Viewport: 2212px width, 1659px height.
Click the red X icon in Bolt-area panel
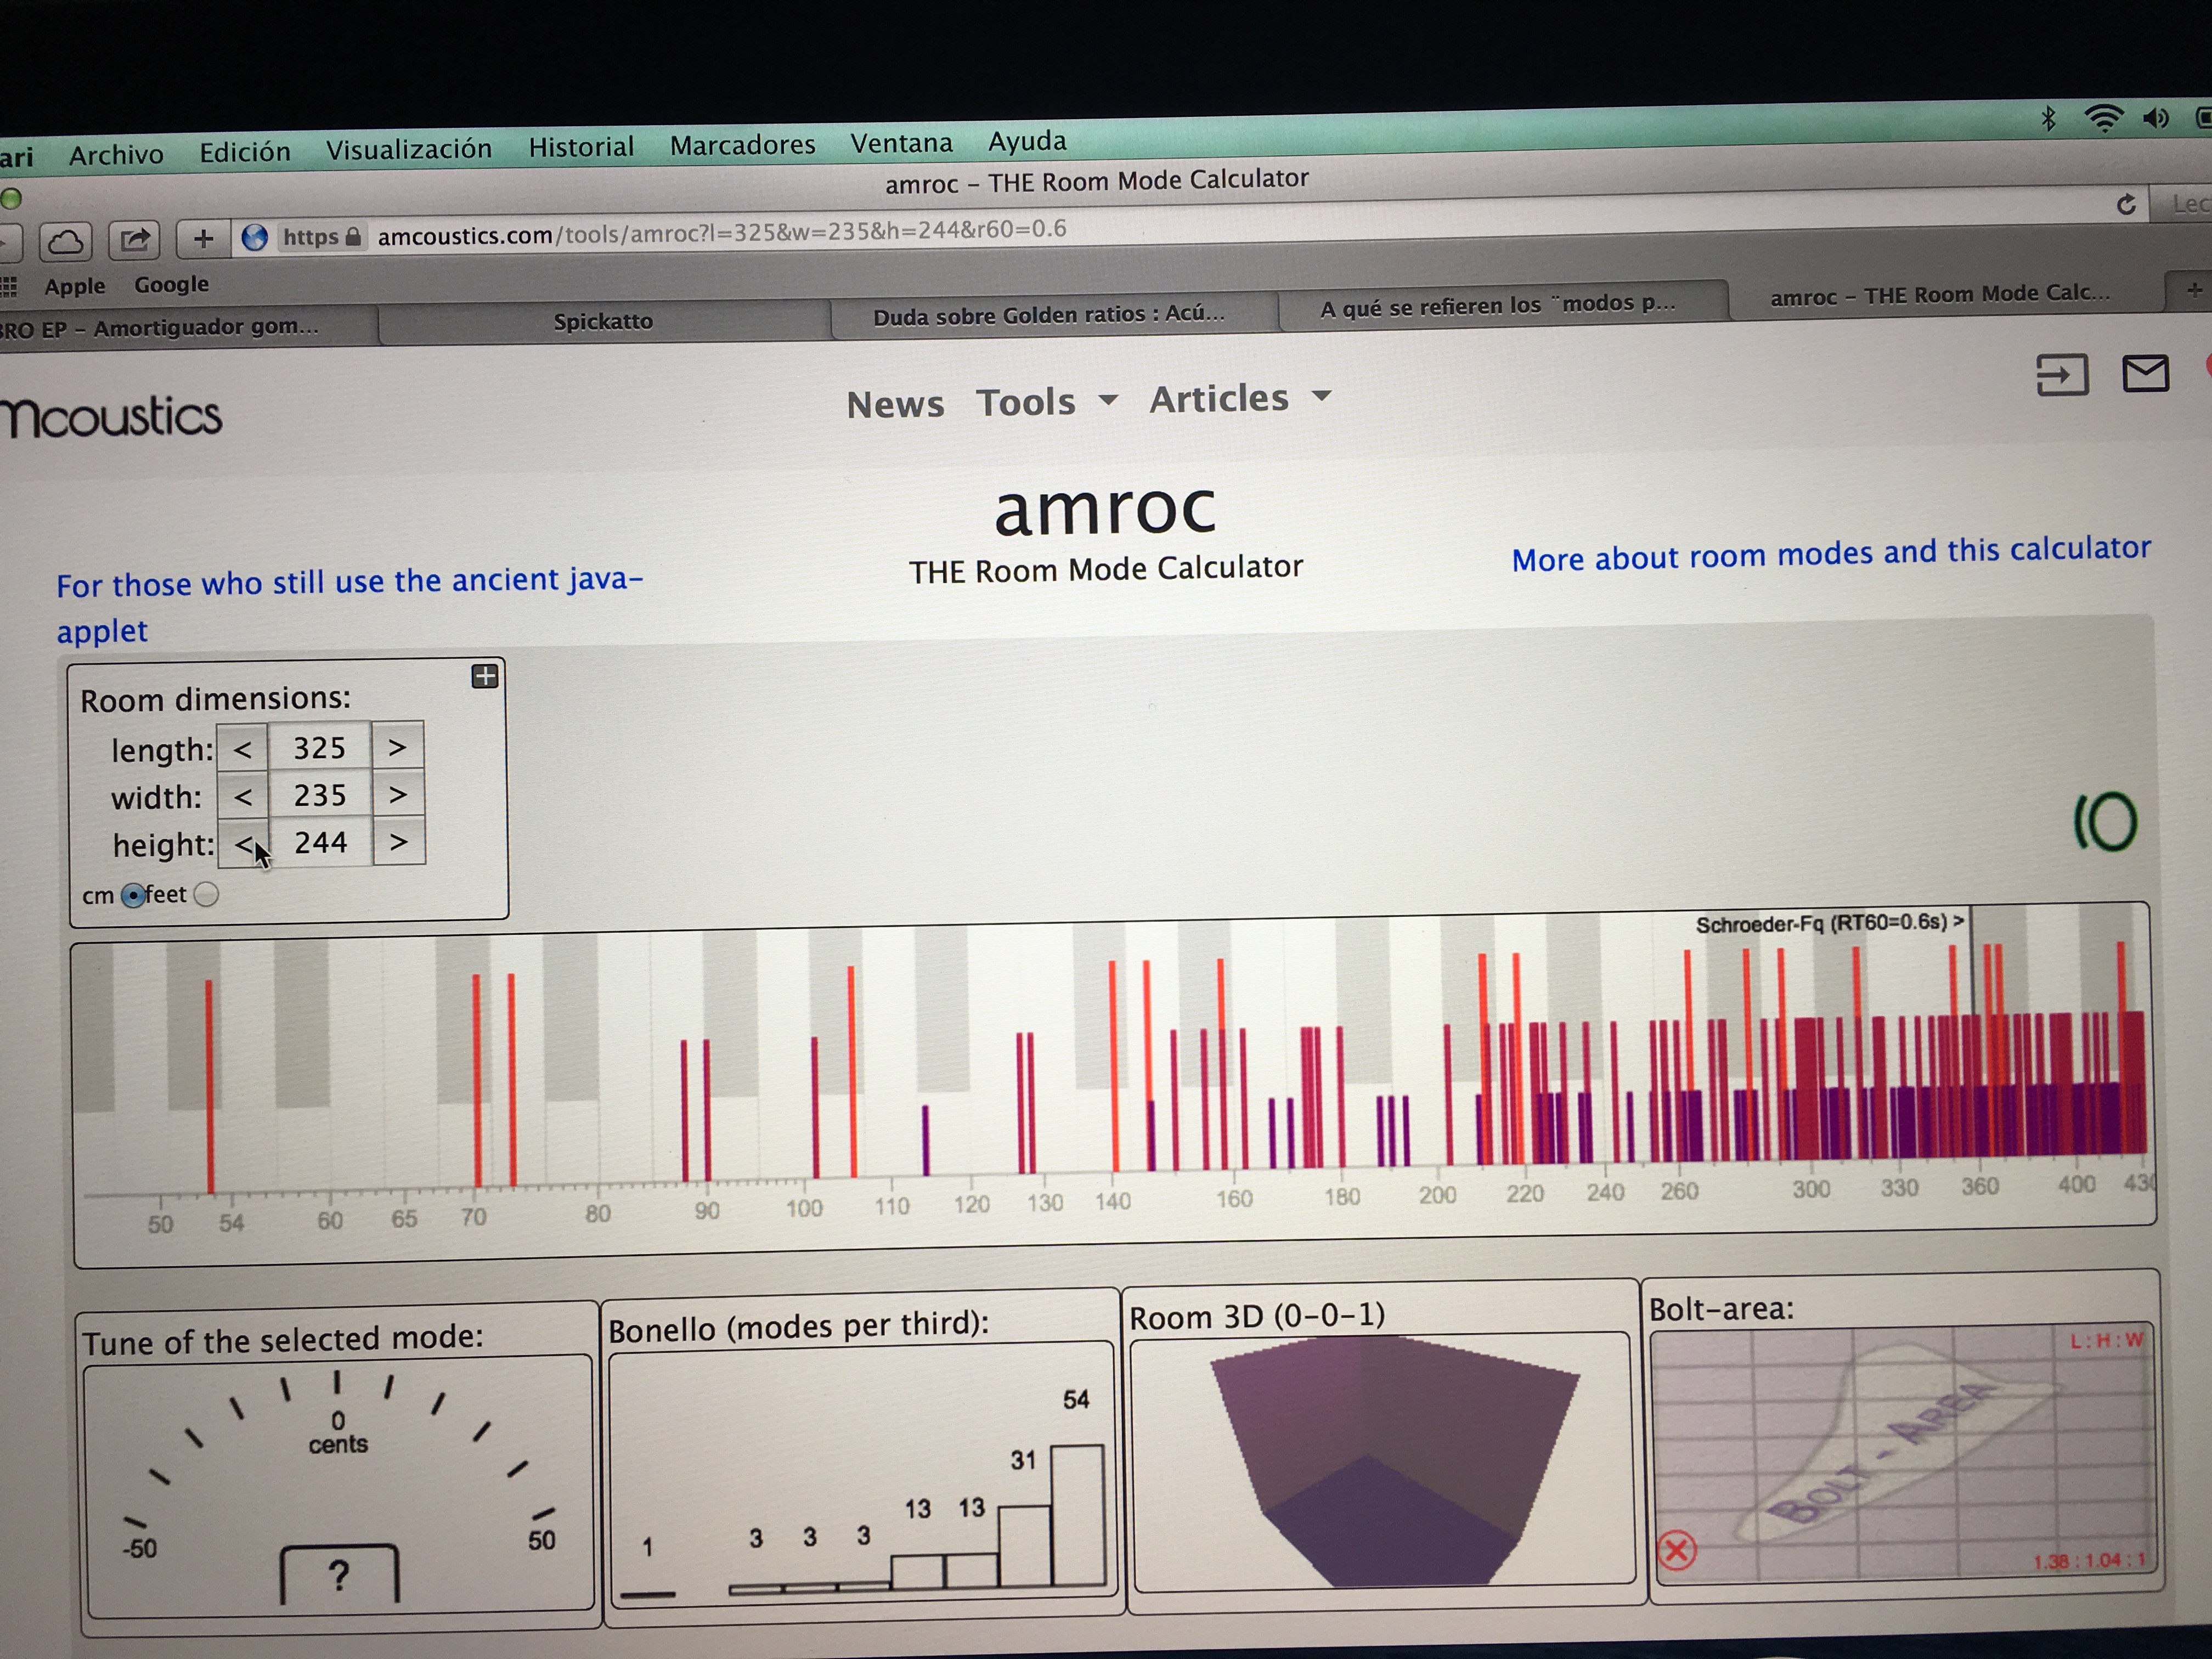(1677, 1550)
